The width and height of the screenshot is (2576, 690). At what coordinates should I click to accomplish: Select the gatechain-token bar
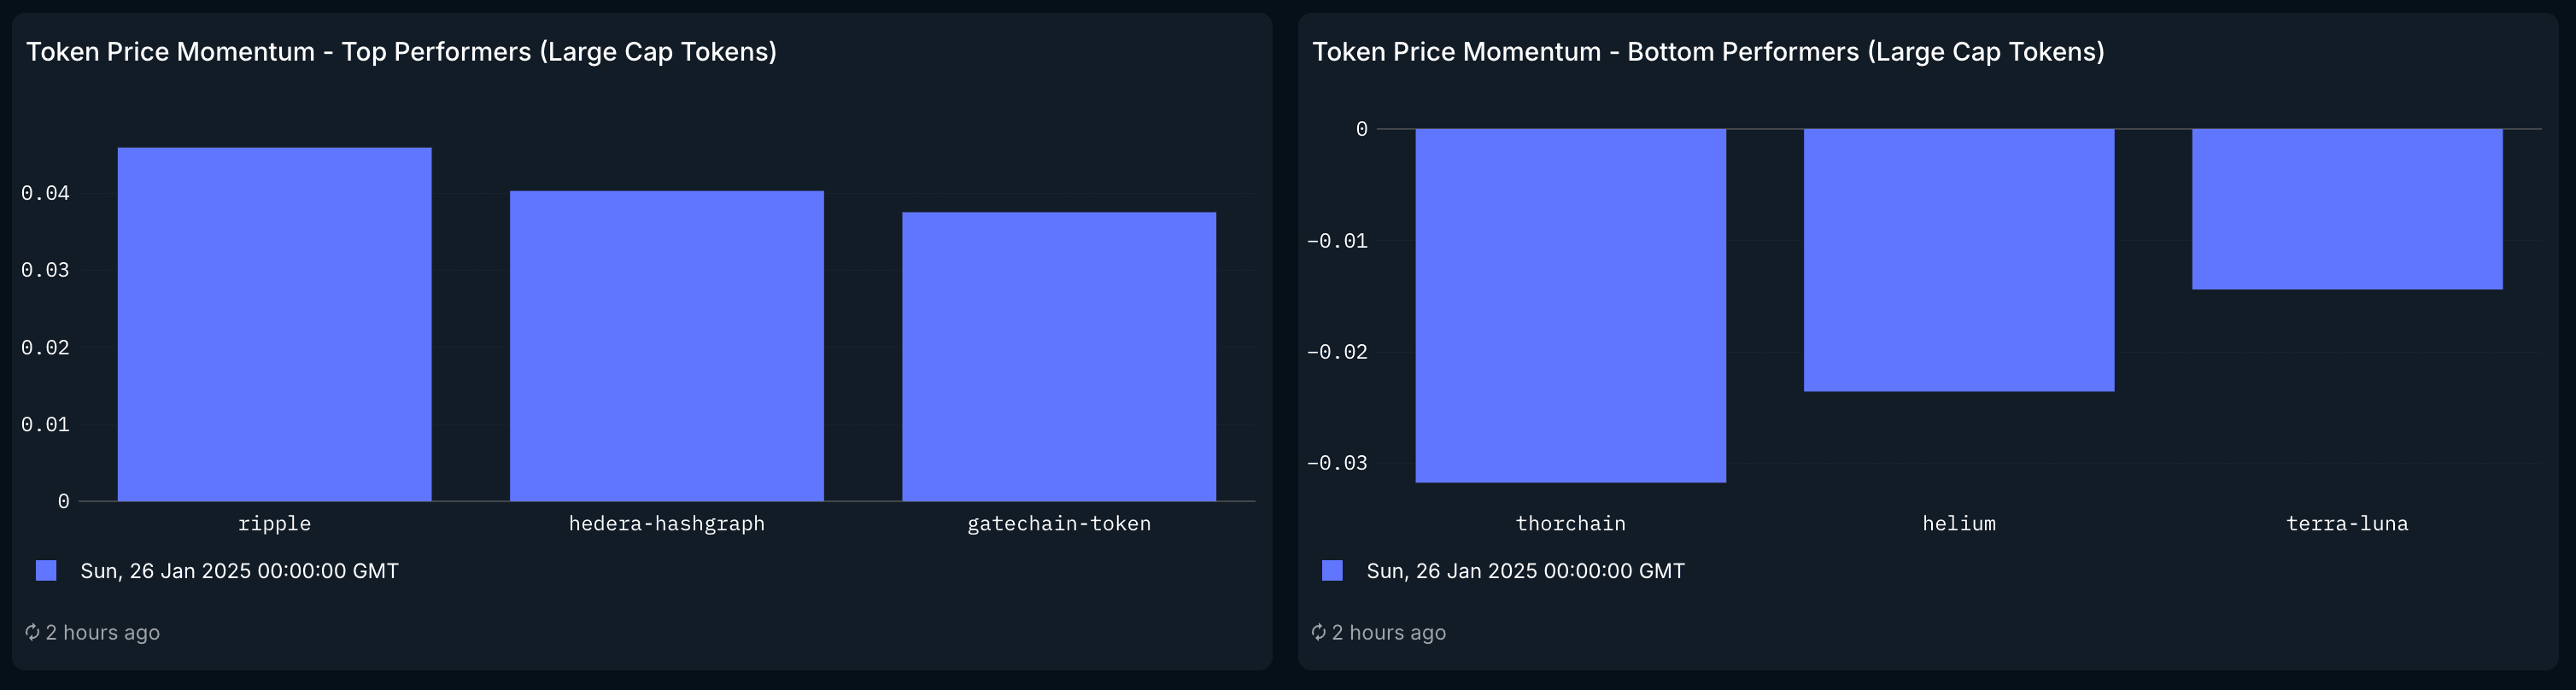coord(1058,356)
